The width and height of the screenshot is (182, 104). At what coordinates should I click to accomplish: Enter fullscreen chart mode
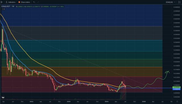pos(179,2)
